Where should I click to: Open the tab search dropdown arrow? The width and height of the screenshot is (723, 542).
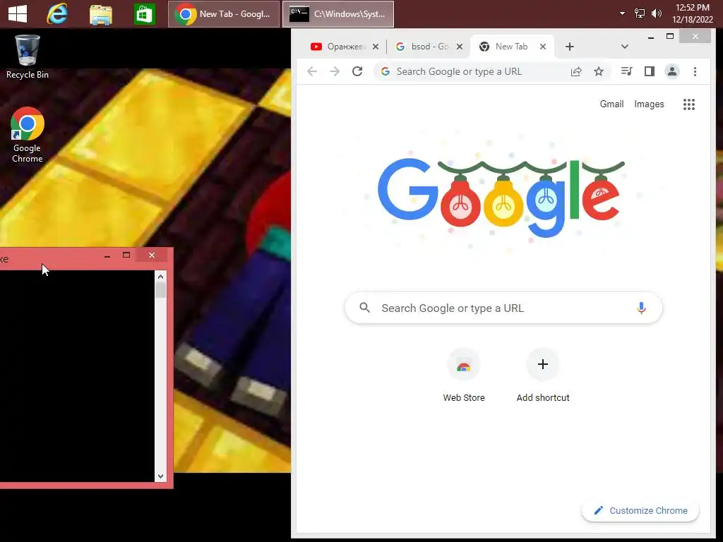coord(624,47)
